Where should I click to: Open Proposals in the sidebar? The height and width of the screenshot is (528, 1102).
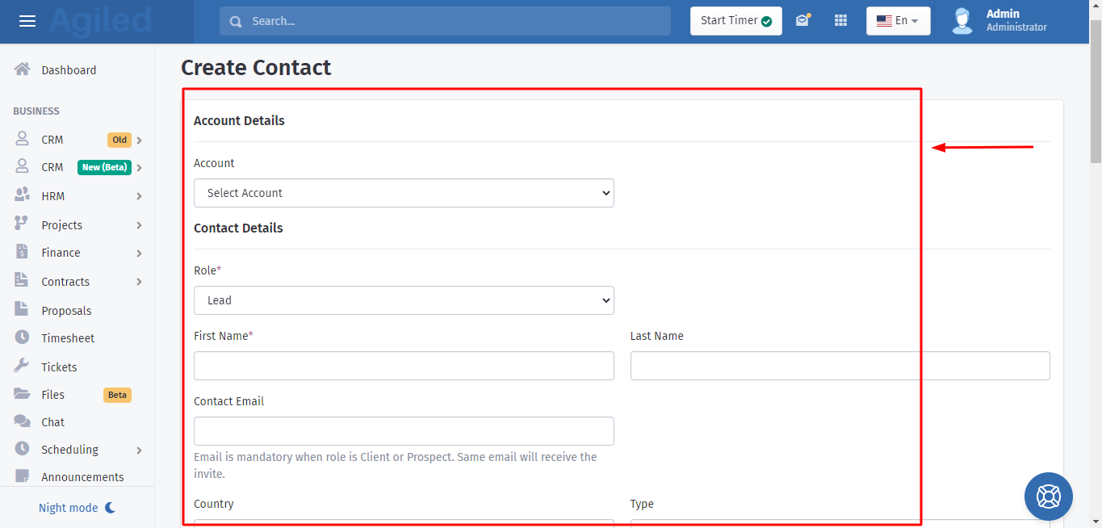(66, 311)
